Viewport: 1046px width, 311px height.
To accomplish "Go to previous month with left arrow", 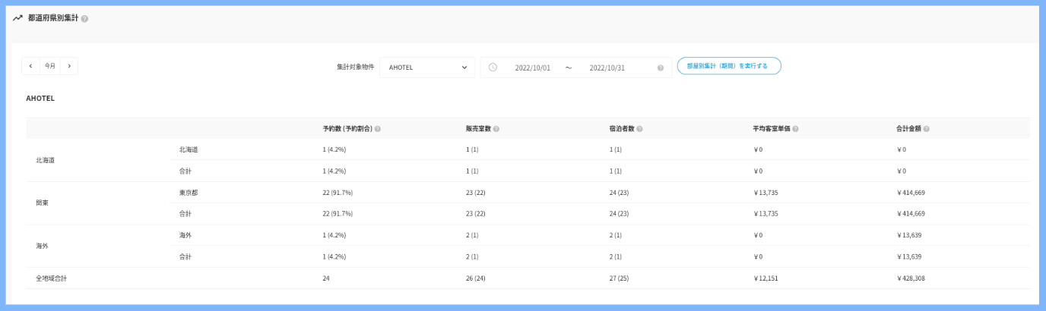I will (x=30, y=66).
